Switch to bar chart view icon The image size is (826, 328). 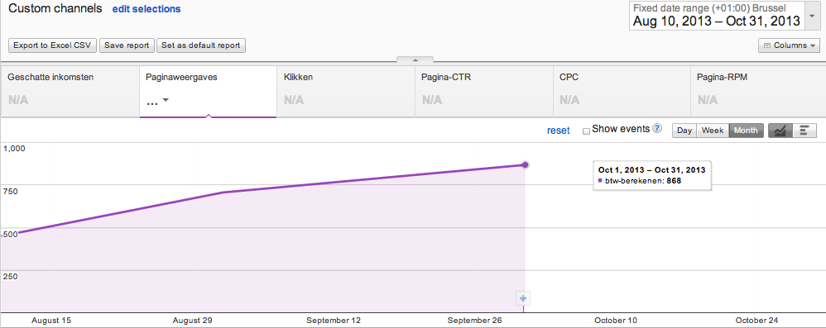pyautogui.click(x=804, y=131)
